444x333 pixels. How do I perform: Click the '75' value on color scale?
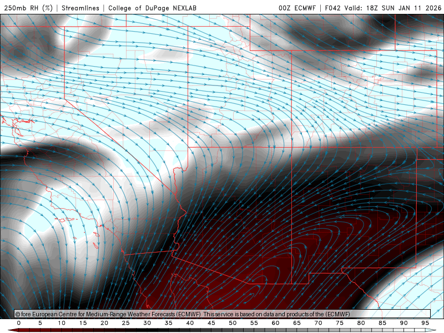(x=340, y=323)
